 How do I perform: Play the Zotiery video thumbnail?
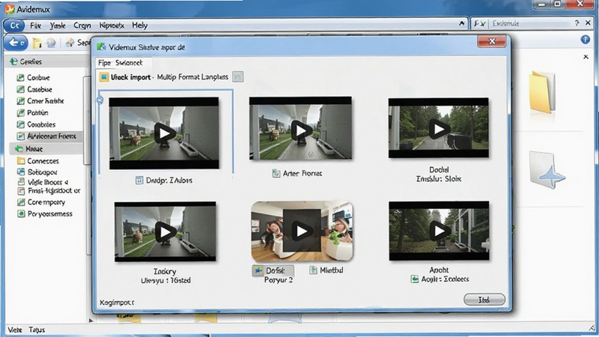click(165, 231)
